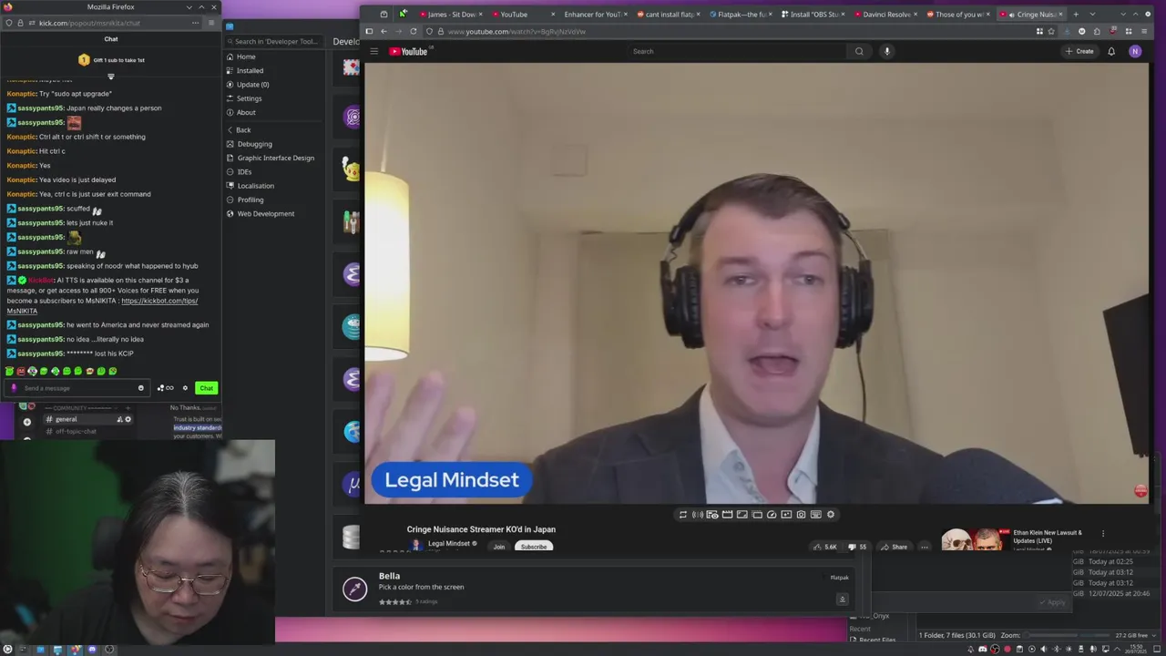Screen dimensions: 1166x656
Task: Bookmark this page with the star icon
Action: coord(1051,31)
